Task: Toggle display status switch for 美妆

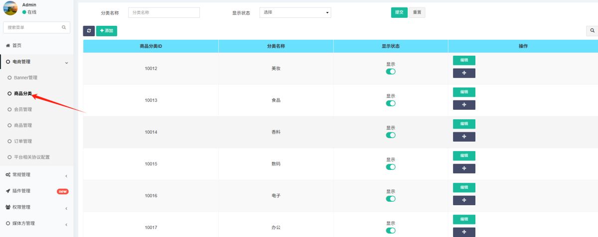Action: (391, 72)
